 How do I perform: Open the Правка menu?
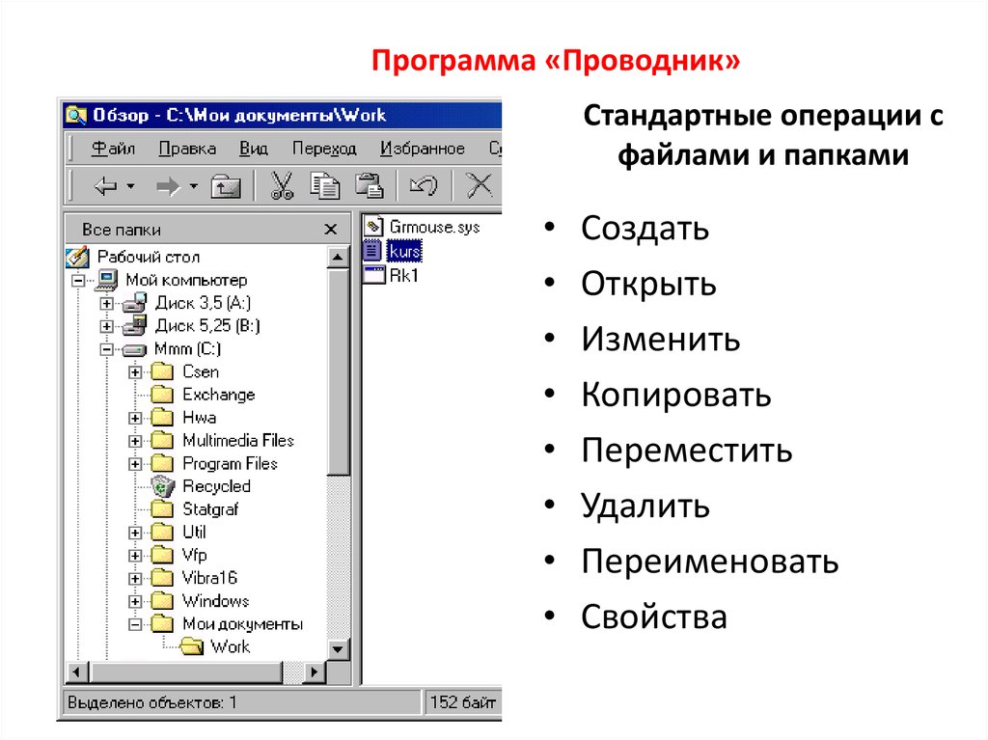[187, 149]
